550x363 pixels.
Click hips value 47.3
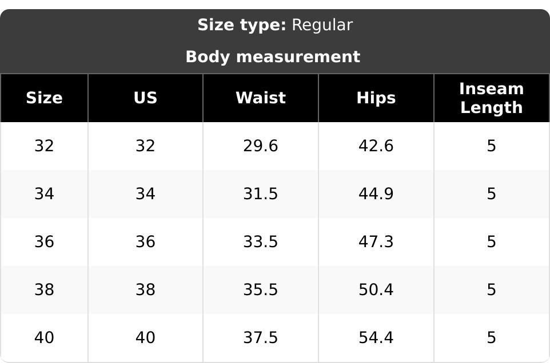[x=376, y=242]
